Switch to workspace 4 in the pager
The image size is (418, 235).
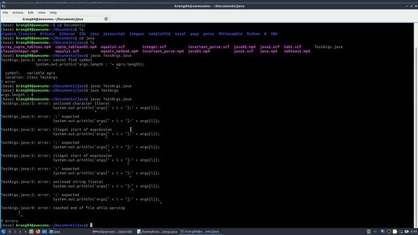25,232
